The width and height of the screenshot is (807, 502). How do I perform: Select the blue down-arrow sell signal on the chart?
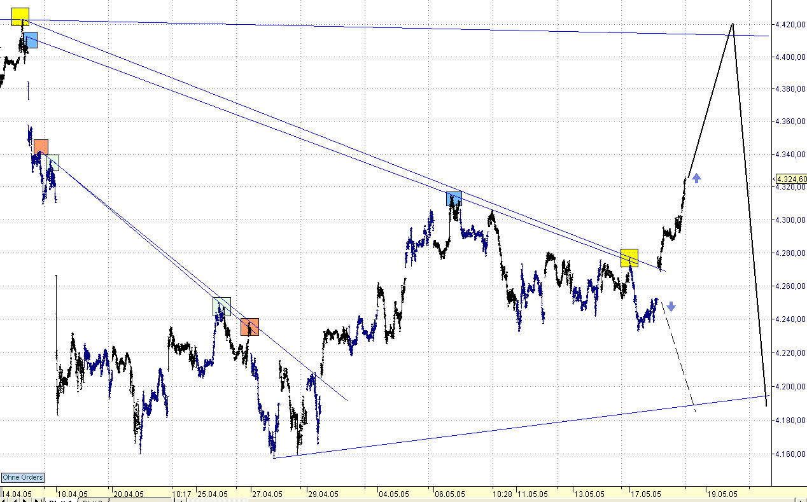[670, 306]
